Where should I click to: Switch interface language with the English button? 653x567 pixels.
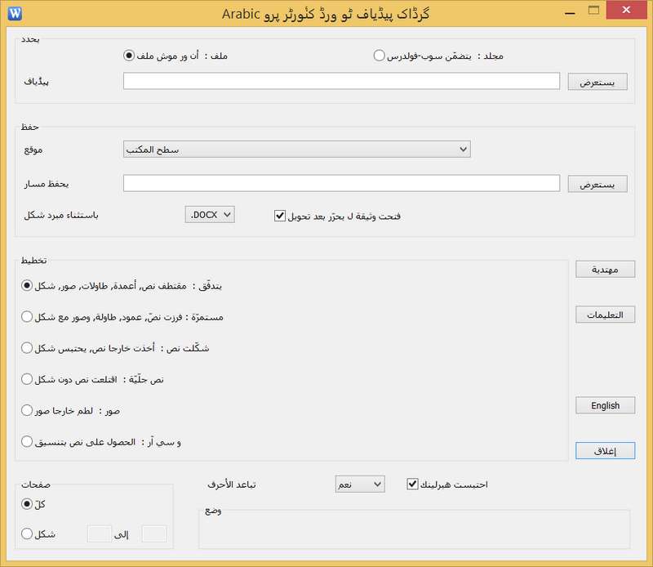[605, 405]
